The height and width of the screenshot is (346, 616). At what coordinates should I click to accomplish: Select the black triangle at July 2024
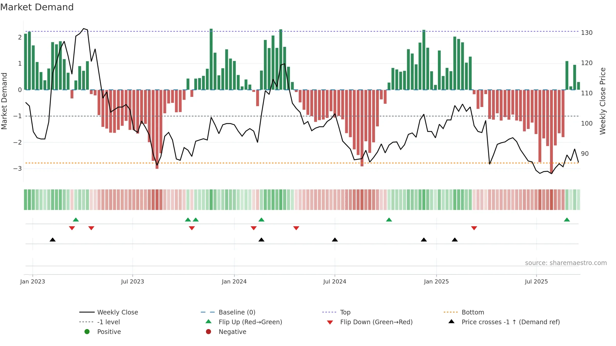[335, 240]
